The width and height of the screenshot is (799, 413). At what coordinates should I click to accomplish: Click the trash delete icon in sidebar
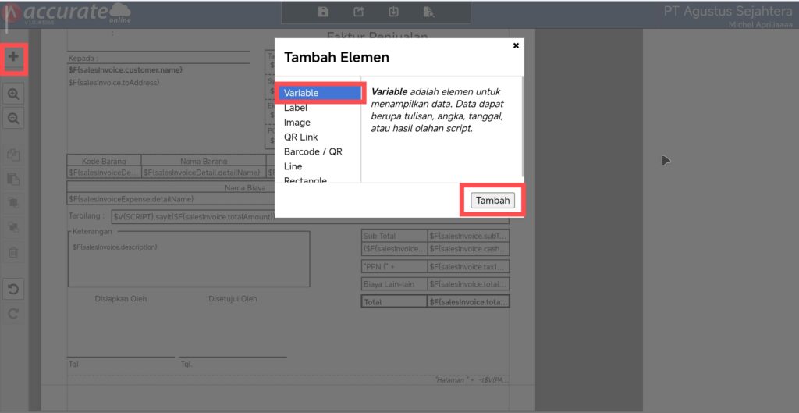pyautogui.click(x=14, y=252)
